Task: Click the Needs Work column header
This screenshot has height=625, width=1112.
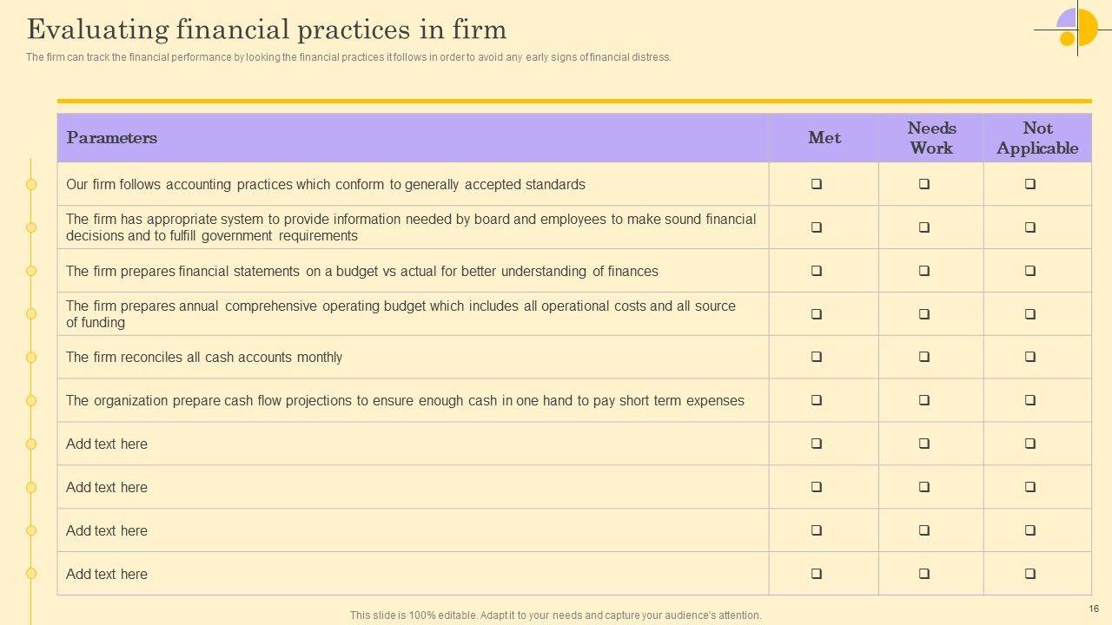Action: [931, 138]
